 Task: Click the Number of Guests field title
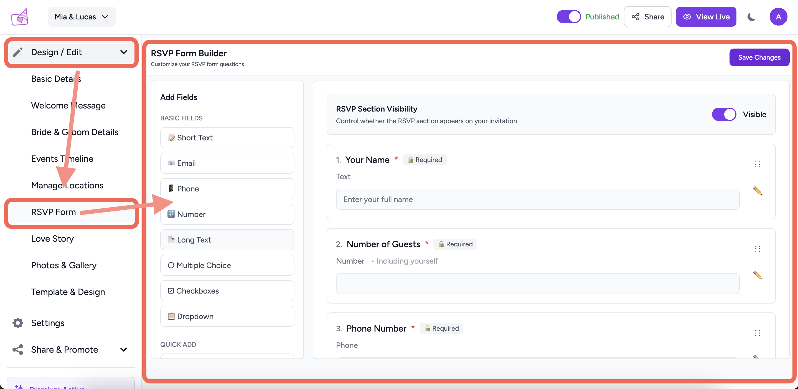383,244
